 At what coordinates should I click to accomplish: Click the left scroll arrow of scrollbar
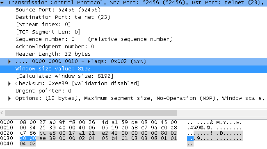pyautogui.click(x=2, y=113)
